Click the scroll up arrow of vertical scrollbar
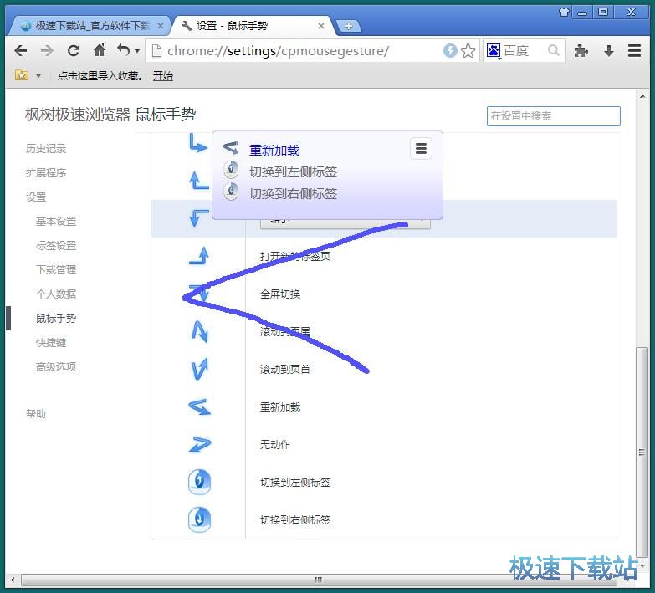This screenshot has width=655, height=593. click(642, 96)
